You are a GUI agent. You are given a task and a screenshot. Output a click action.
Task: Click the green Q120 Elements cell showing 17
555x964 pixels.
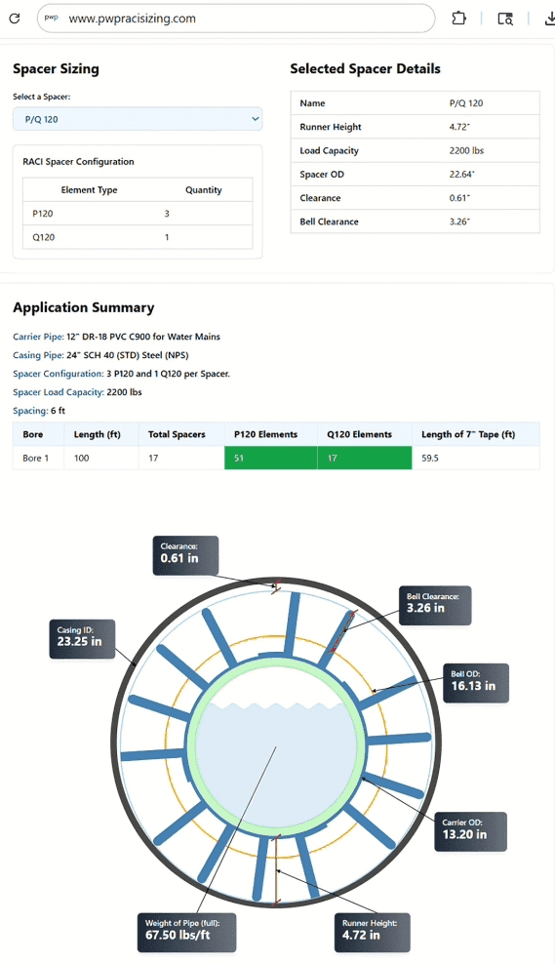365,458
